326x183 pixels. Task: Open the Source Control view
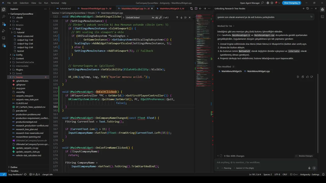coord(4,24)
